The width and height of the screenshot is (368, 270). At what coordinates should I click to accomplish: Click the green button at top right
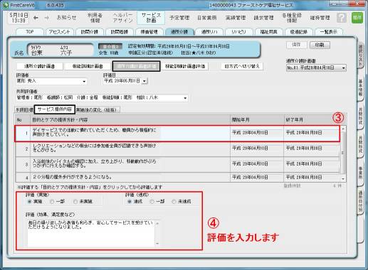(357, 18)
